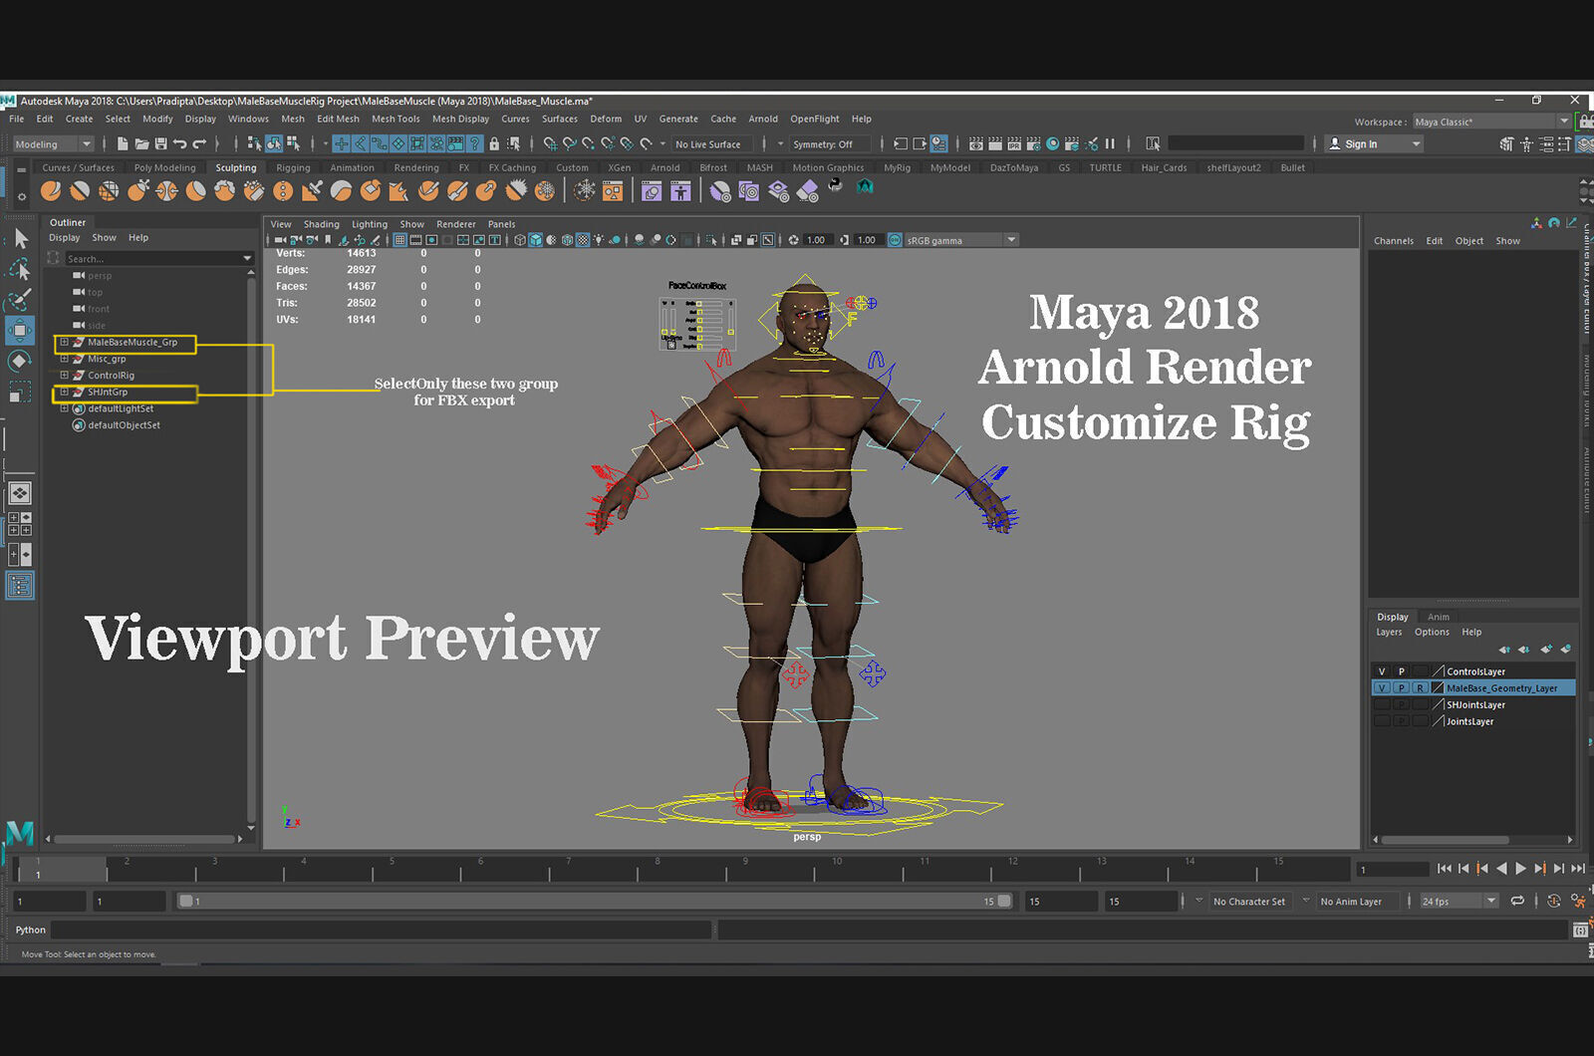This screenshot has height=1056, width=1594.
Task: Switch to the Rigging shelf tab
Action: click(293, 167)
